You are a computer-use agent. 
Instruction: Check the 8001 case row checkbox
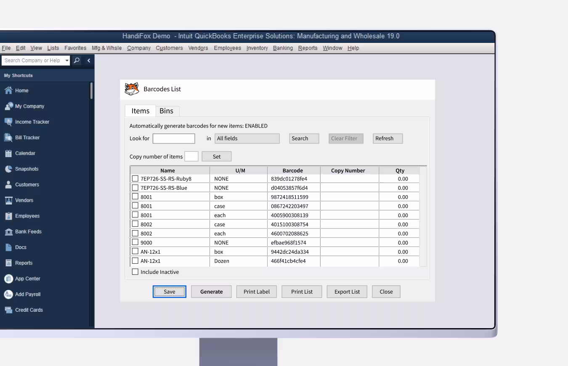pyautogui.click(x=135, y=206)
